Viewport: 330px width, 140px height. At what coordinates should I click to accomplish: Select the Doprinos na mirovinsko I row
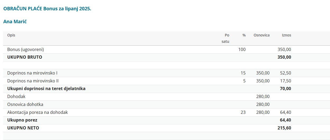[166, 73]
